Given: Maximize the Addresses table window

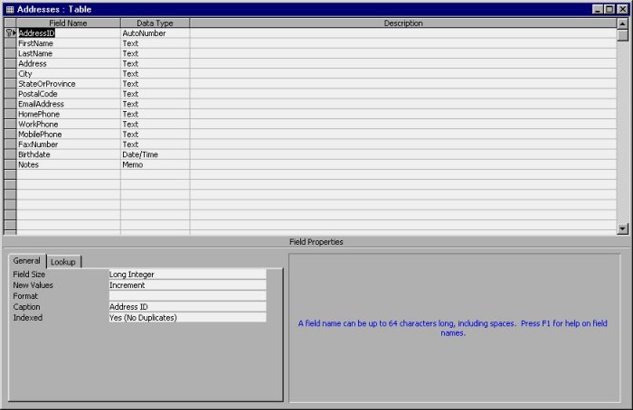Looking at the screenshot, I should pos(610,8).
